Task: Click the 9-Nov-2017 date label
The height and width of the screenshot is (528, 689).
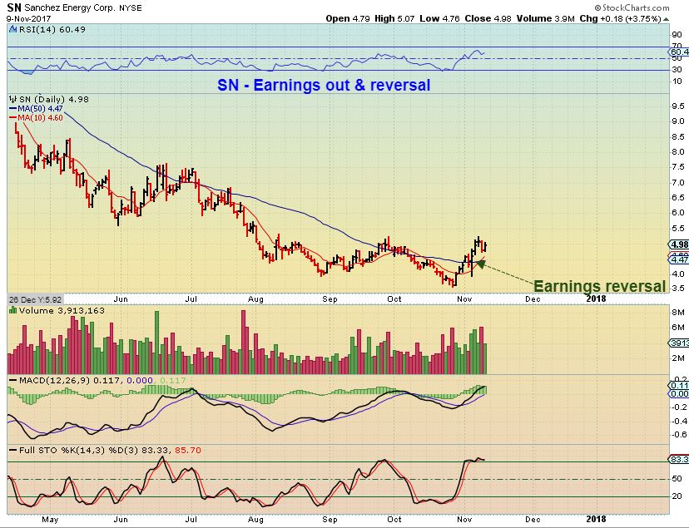Action: click(28, 19)
